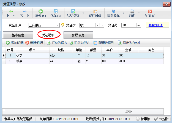Screen dimensions: 172x123
Task: Click 添加明细 to add a detail row
Action: [x=15, y=43]
